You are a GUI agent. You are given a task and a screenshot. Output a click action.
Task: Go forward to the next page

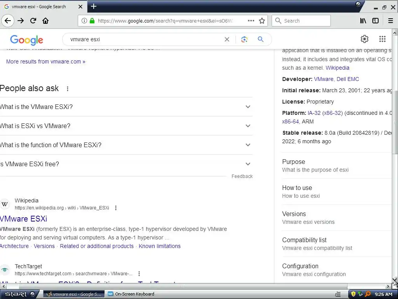[21, 21]
